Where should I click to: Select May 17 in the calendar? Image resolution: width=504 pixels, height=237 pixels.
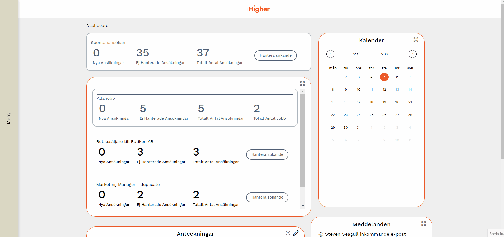pyautogui.click(x=358, y=102)
